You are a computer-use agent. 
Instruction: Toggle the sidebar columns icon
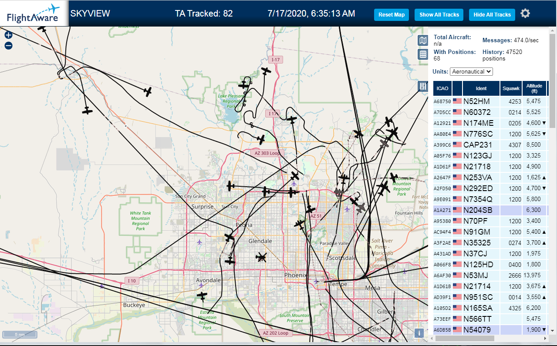(x=422, y=86)
